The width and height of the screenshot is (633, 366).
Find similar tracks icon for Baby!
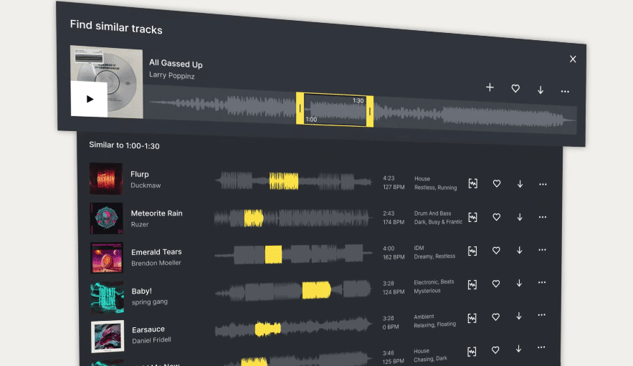[472, 284]
